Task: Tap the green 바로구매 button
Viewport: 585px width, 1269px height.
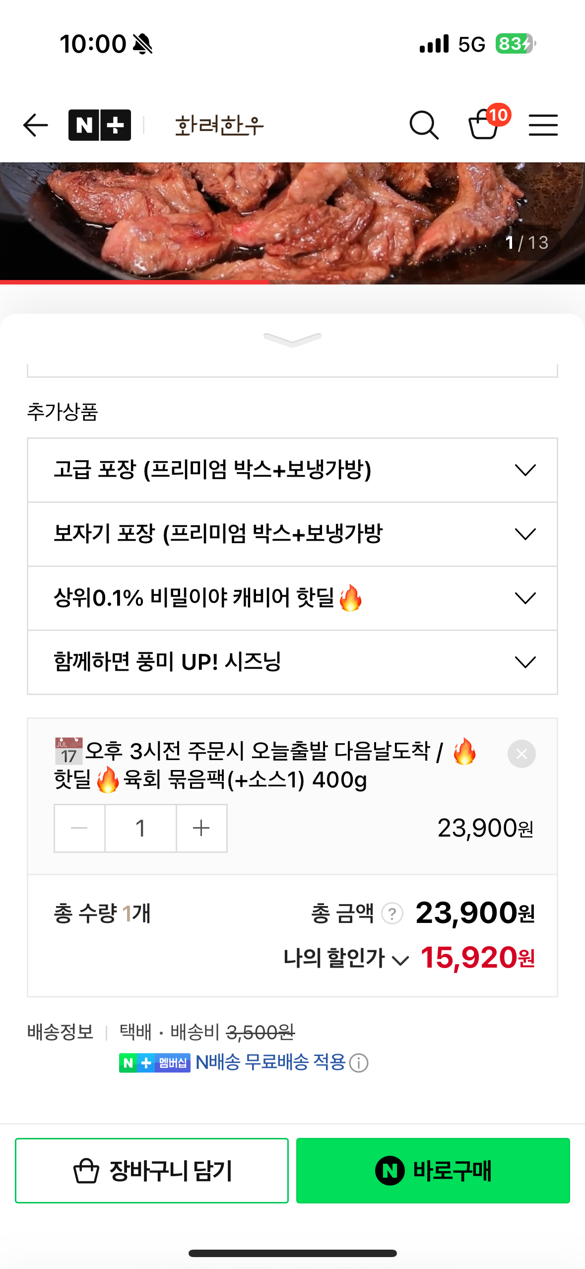Action: click(x=433, y=1170)
